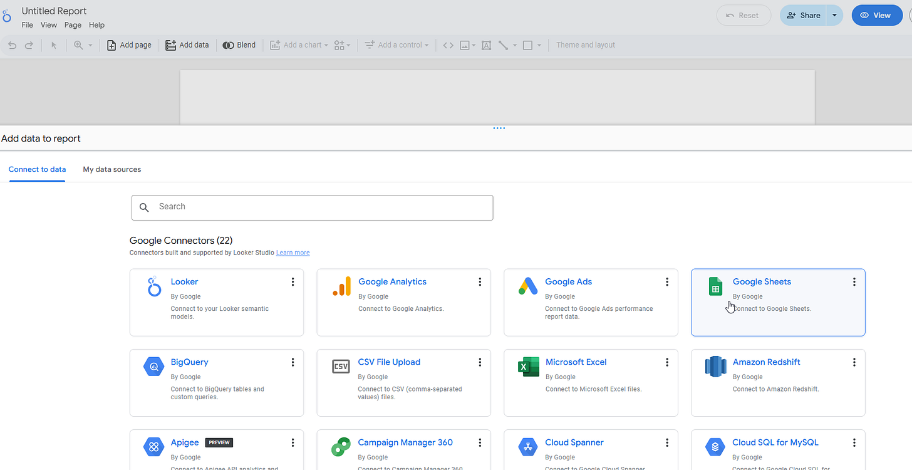Click the View button

point(876,16)
